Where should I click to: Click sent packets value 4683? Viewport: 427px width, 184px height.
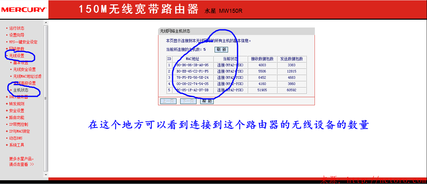pyautogui.click(x=292, y=77)
